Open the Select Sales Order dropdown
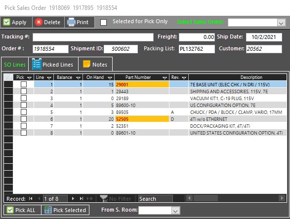290x219 pixels. (x=281, y=23)
